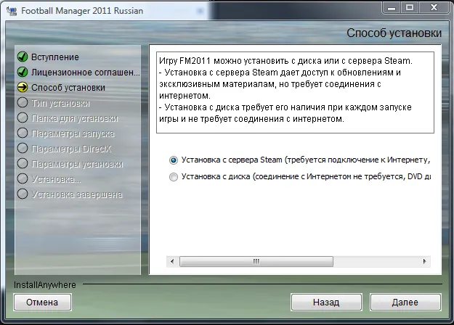Click the empty circle beside Параметры DirectX

pyautogui.click(x=23, y=148)
